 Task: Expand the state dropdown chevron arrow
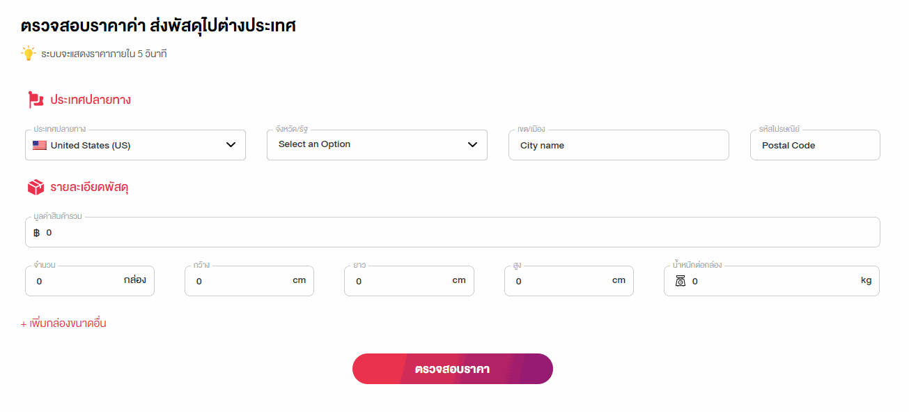click(473, 144)
